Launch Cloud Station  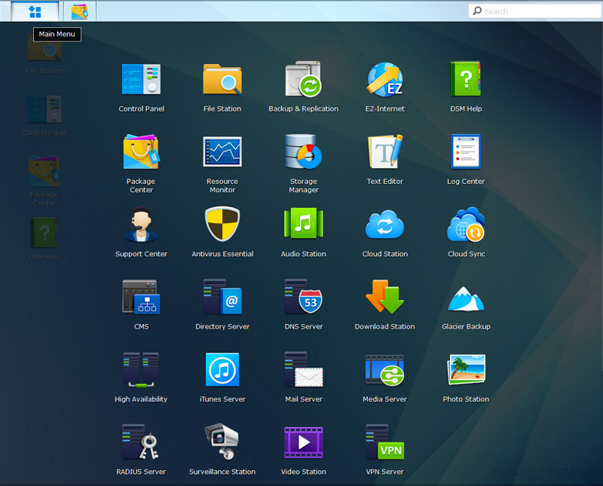pyautogui.click(x=385, y=232)
